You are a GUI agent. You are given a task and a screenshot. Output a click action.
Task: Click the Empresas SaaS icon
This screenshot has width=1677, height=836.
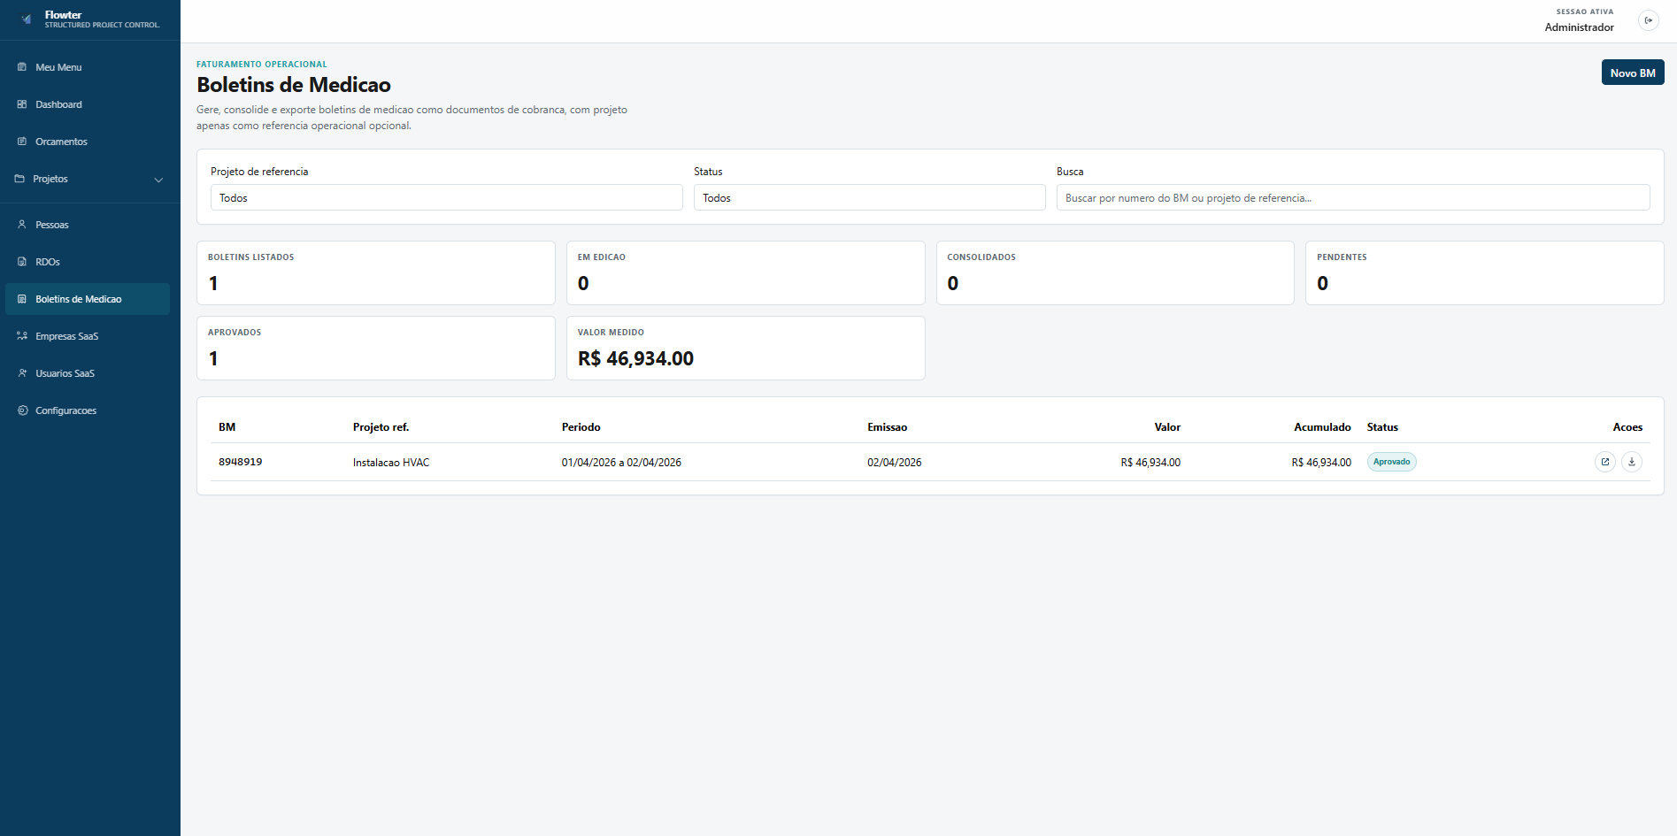coord(22,336)
